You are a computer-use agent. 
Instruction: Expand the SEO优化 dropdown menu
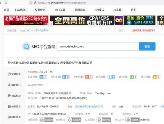pyautogui.click(x=21, y=10)
